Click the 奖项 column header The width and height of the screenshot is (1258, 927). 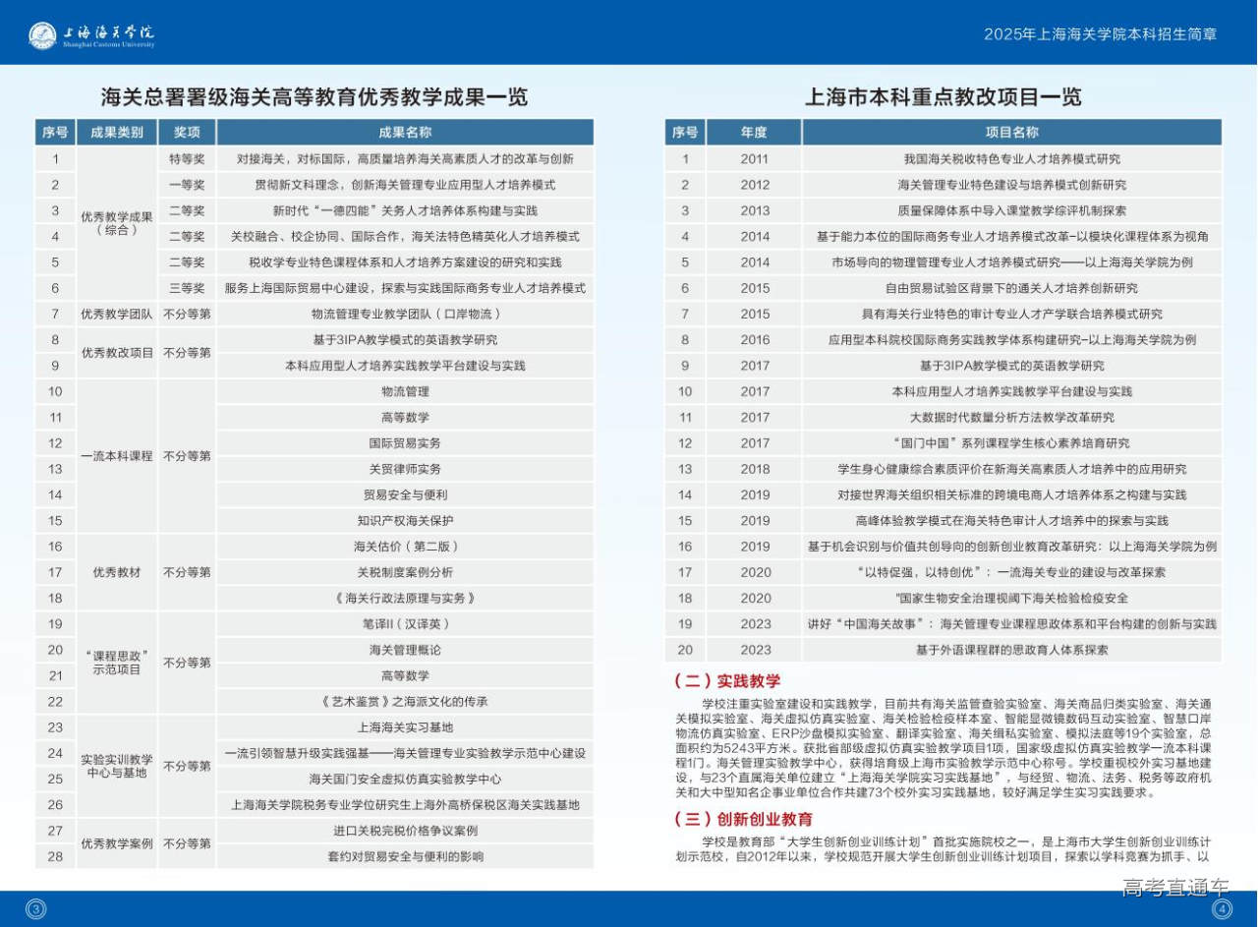[187, 133]
